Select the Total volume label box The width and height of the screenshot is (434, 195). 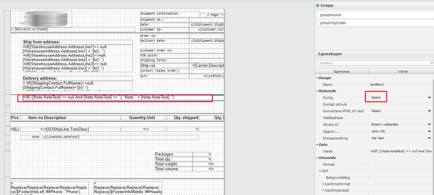(173, 169)
